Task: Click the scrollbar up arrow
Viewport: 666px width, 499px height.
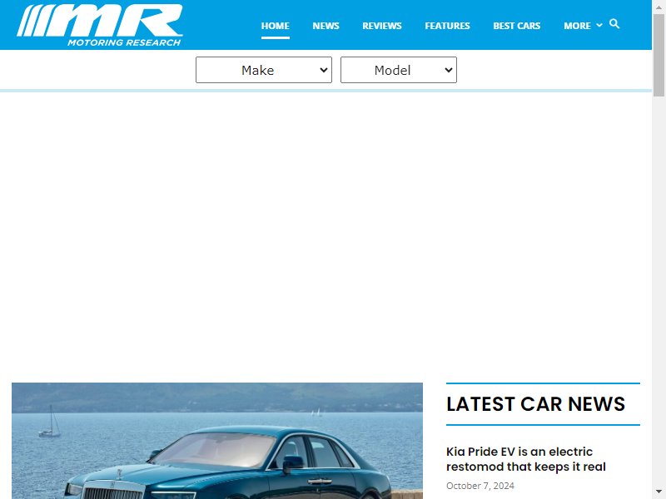Action: tap(659, 7)
